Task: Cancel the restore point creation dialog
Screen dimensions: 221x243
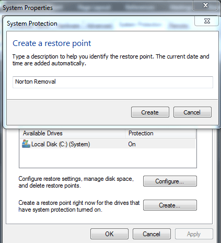Action: click(x=192, y=112)
